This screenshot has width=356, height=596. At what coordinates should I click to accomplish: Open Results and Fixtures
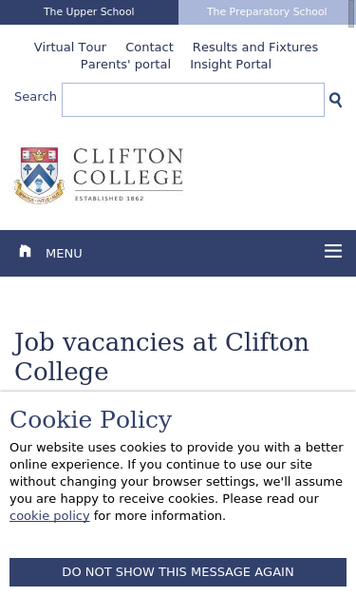255,48
